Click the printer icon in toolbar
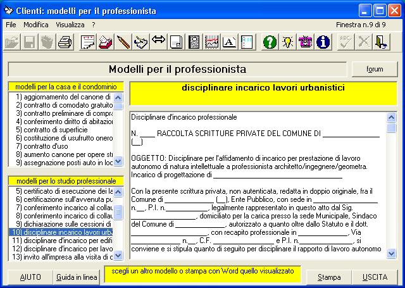This screenshot has height=288, width=405. [x=65, y=42]
